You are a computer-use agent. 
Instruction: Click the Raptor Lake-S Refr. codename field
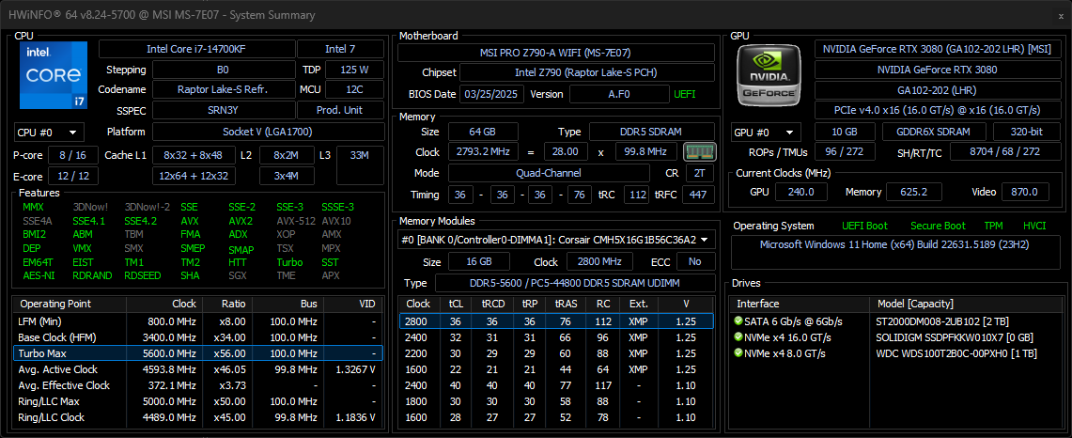pos(224,89)
